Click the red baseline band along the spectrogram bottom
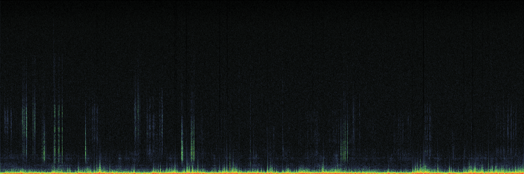 pos(262,173)
